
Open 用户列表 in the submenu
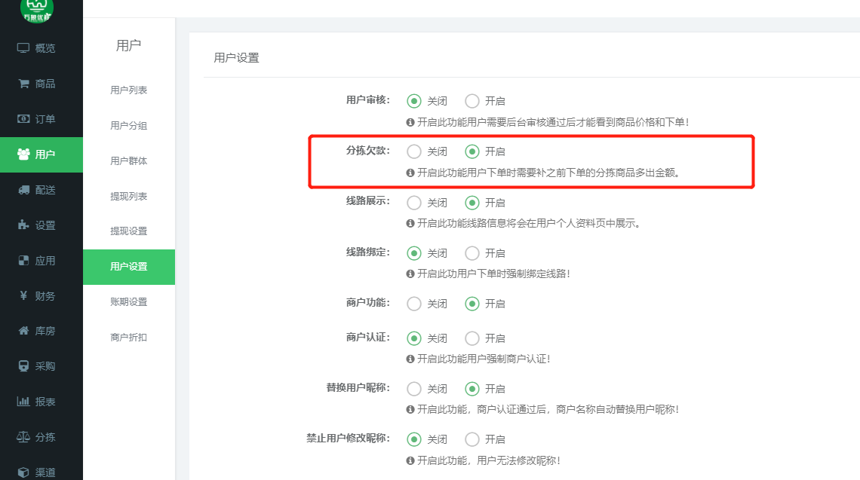pyautogui.click(x=129, y=90)
